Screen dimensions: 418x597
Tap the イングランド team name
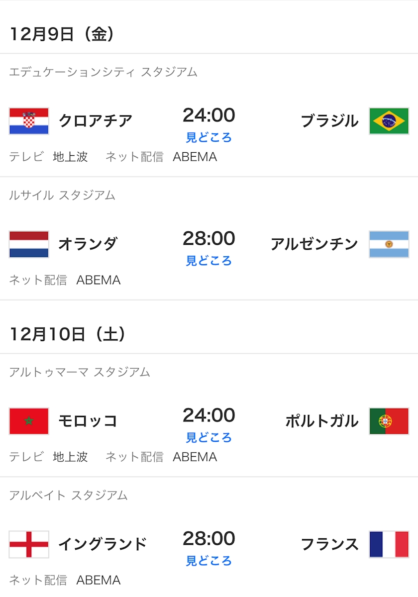(x=103, y=544)
